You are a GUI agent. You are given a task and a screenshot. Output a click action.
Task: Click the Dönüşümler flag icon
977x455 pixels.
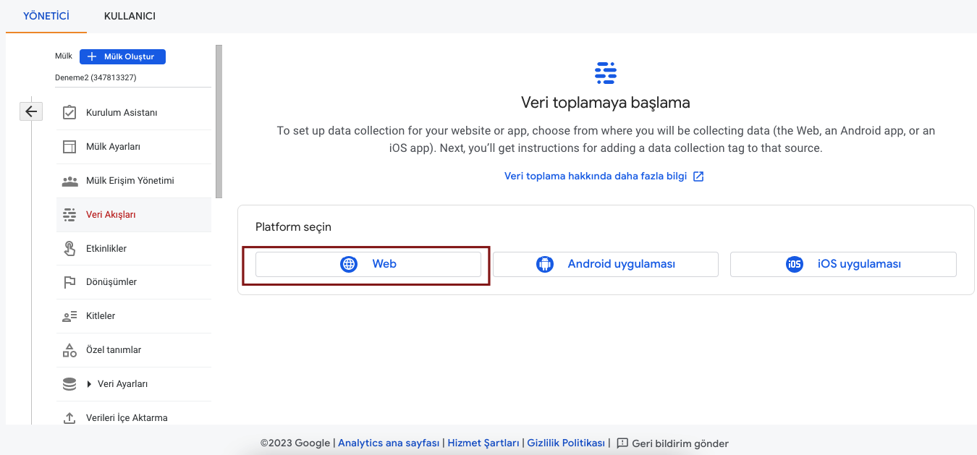(70, 282)
